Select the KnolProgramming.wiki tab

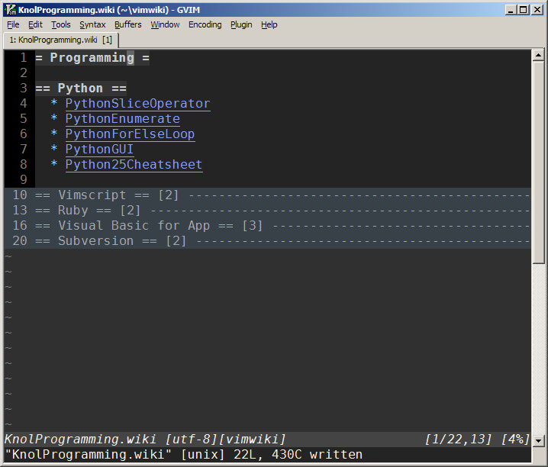click(x=60, y=39)
